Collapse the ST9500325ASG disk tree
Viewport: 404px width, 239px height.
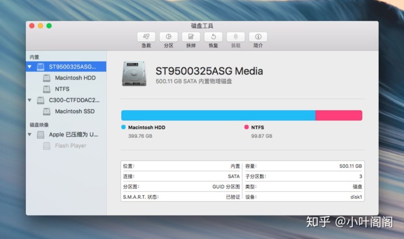[x=30, y=67]
